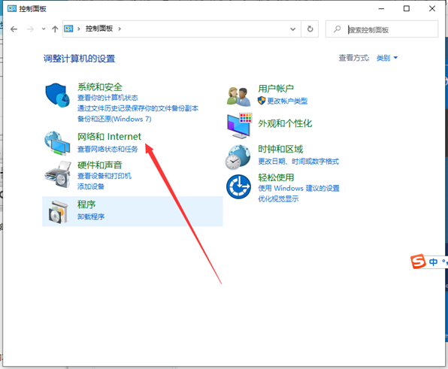Image resolution: width=448 pixels, height=369 pixels.
Task: Open the 硬件和声音 printer icon
Action: click(x=58, y=174)
